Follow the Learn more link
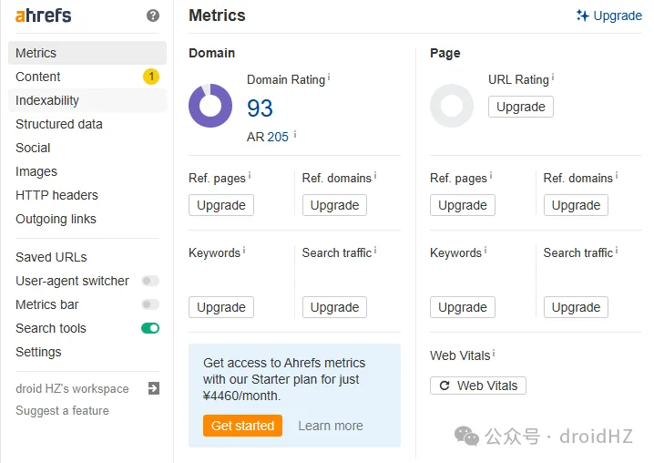The image size is (654, 463). click(331, 426)
